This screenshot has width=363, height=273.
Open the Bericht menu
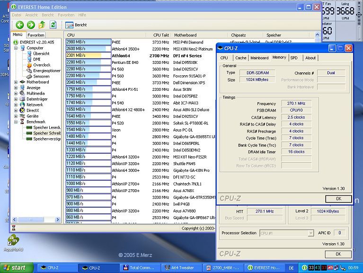pyautogui.click(x=48, y=15)
